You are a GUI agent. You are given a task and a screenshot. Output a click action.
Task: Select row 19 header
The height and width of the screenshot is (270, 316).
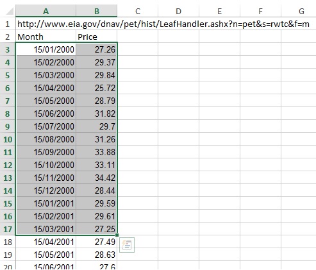click(8, 255)
